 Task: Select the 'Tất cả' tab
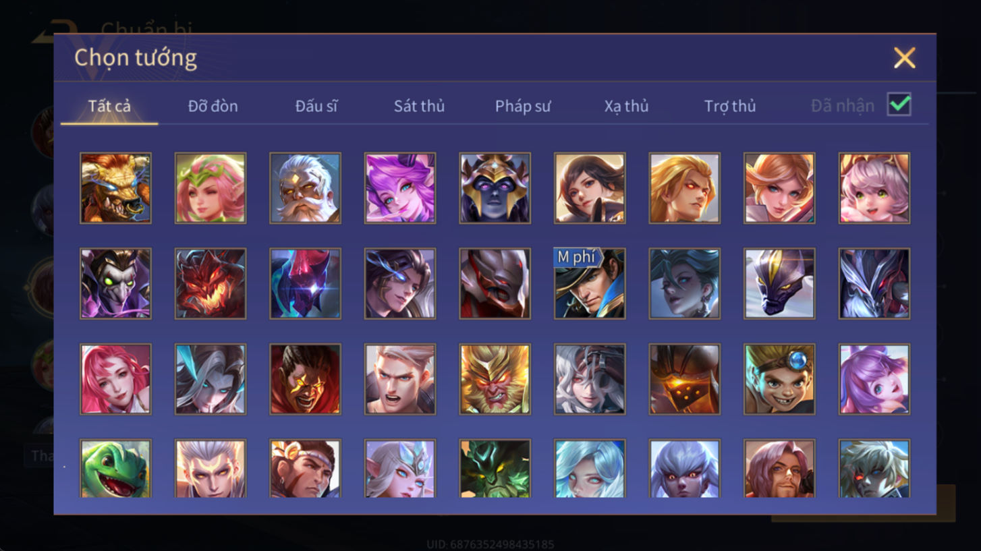(x=109, y=106)
